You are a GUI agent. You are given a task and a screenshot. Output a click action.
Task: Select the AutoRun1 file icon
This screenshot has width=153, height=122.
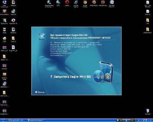(x=13, y=30)
